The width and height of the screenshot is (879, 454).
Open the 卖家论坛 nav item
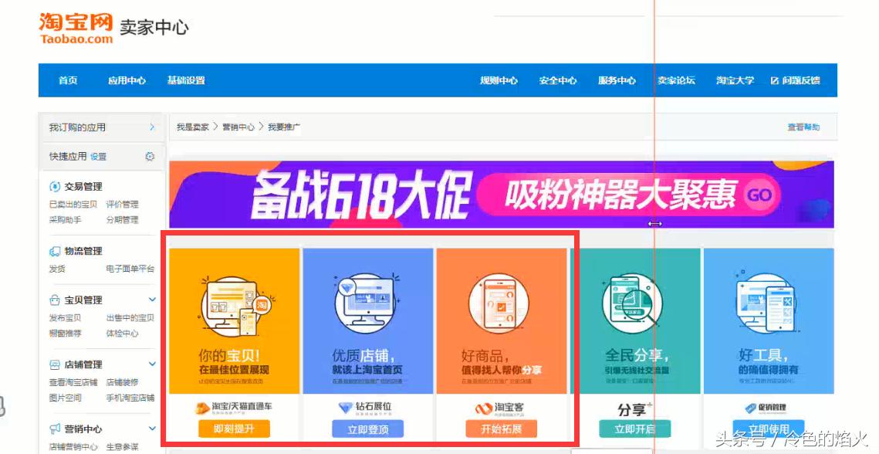(677, 80)
